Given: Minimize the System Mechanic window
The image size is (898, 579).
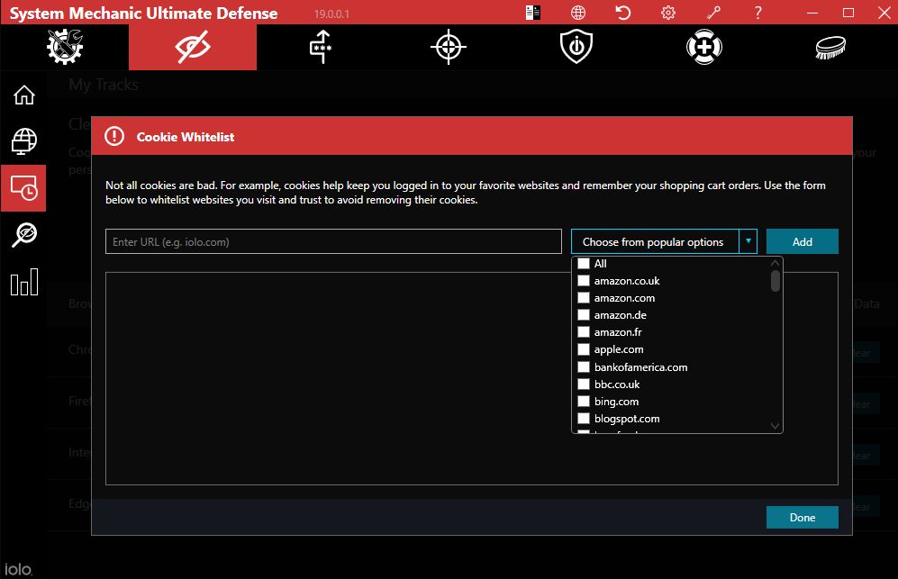Looking at the screenshot, I should tap(812, 13).
